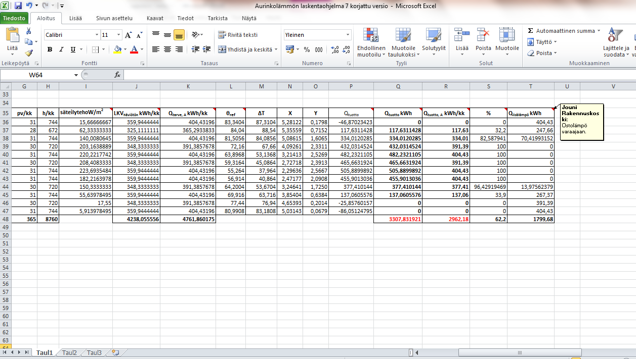
Task: Click the increase indent icon
Action: pyautogui.click(x=206, y=49)
